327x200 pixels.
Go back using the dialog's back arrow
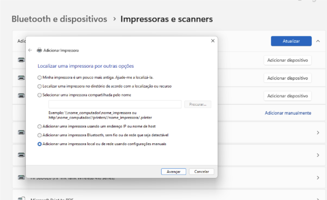pyautogui.click(x=30, y=50)
